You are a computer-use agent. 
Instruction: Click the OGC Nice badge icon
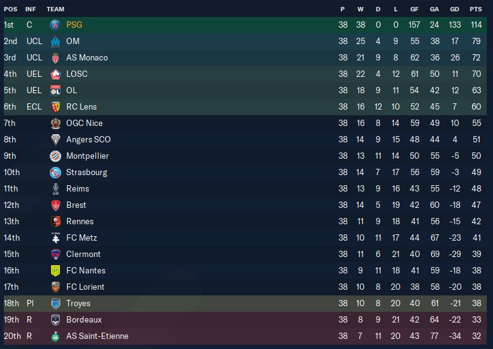(x=55, y=123)
